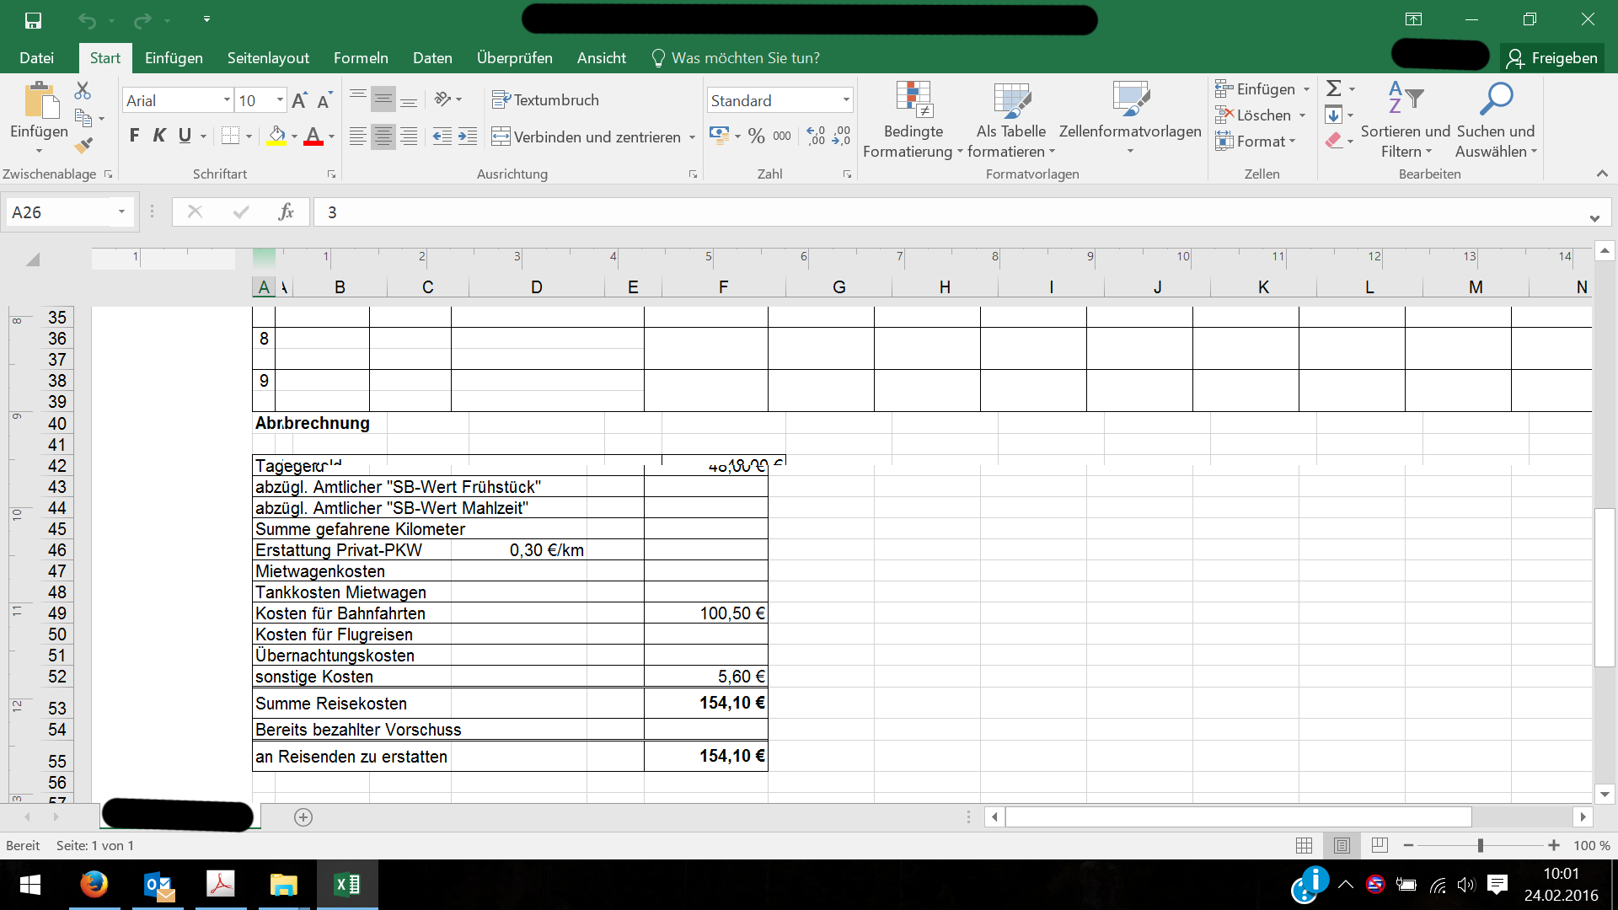This screenshot has height=910, width=1618.
Task: Click the Format Painter brush icon
Action: 83,145
